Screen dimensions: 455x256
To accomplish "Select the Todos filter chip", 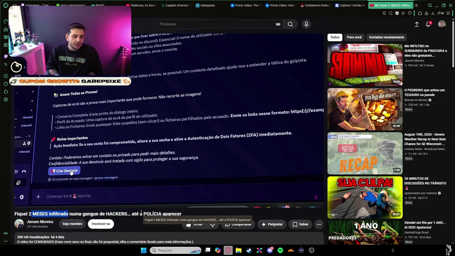I will coord(335,37).
